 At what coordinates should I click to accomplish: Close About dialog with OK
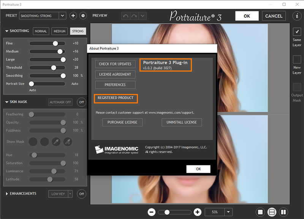198,169
